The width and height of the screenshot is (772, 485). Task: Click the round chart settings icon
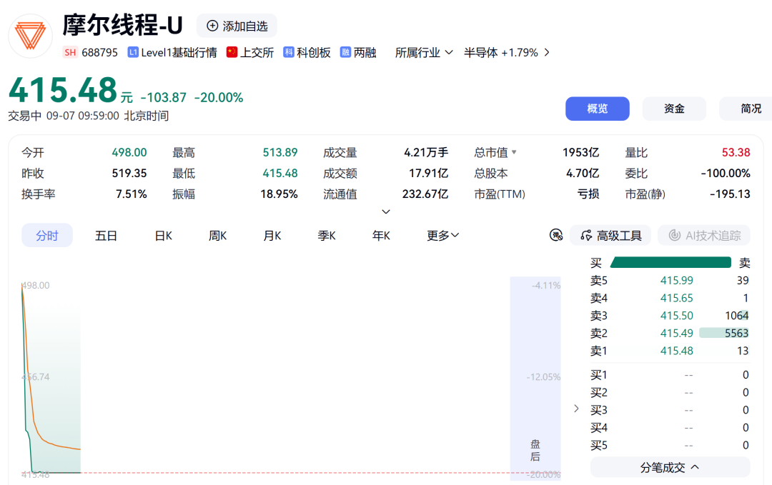[x=556, y=235]
